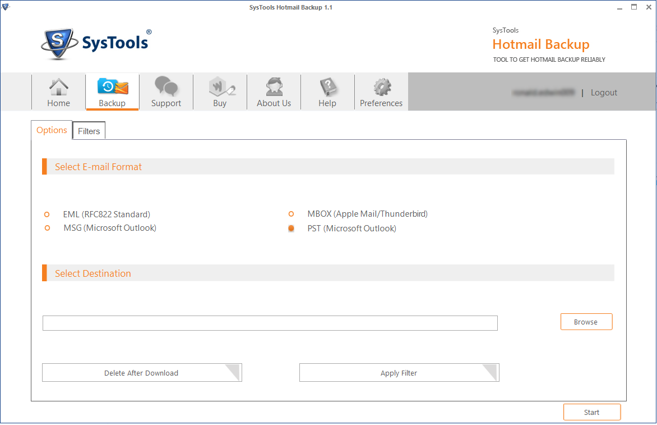
Task: Select the Backup toolbar icon
Action: 112,88
